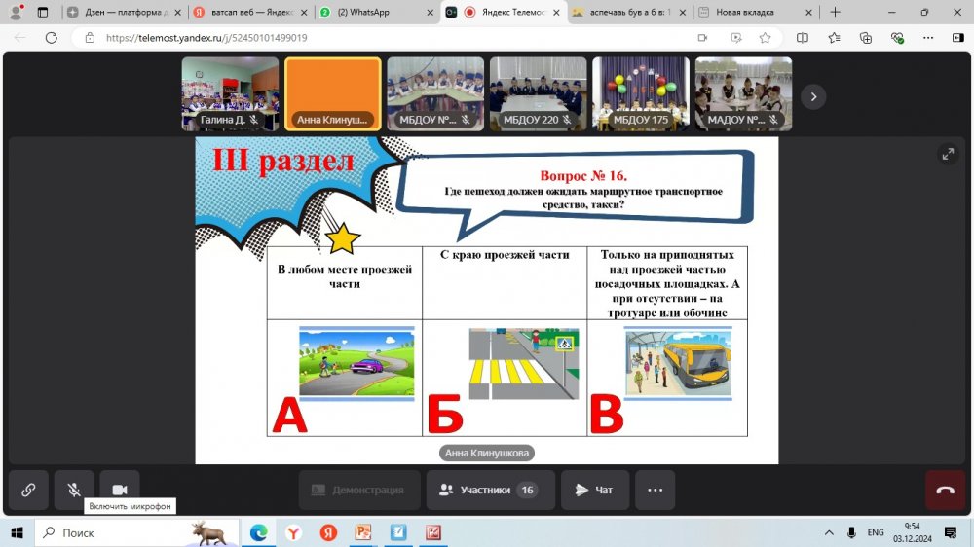The image size is (974, 547).
Task: Switch to (2) WhatsApp tab
Action: 376,12
